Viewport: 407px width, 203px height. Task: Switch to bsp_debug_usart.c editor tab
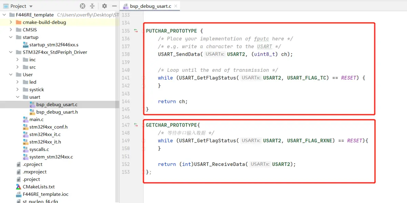click(150, 6)
